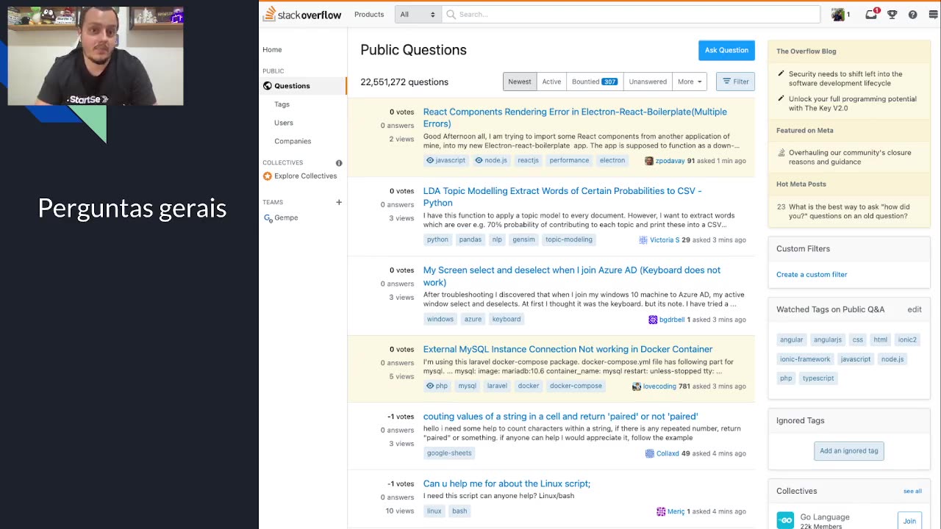Viewport: 941px width, 529px height.
Task: Click the globe icon beside Questions
Action: (x=268, y=86)
